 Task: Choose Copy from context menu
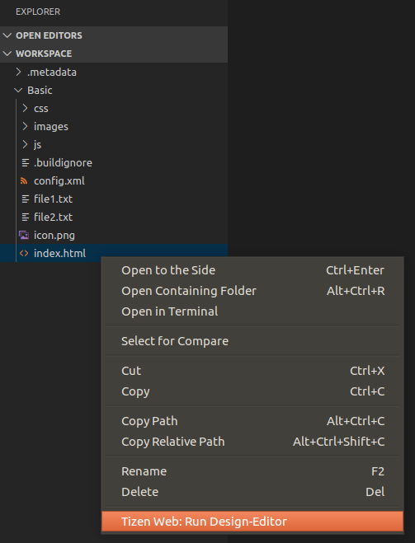(x=252, y=391)
